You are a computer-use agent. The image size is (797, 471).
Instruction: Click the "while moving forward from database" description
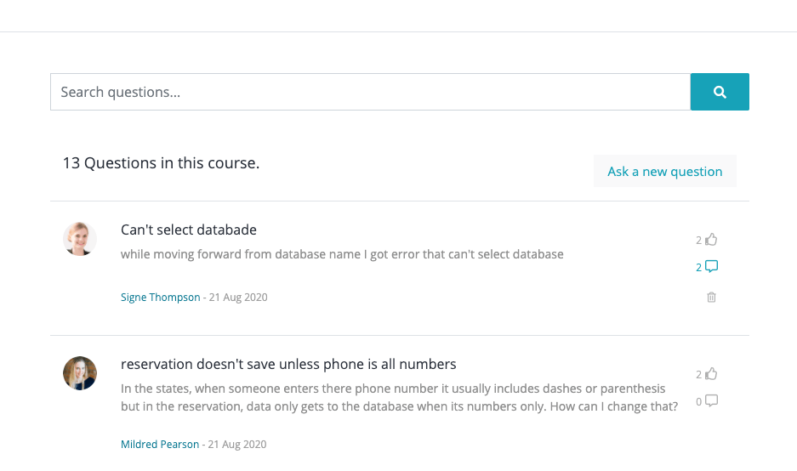(x=342, y=254)
